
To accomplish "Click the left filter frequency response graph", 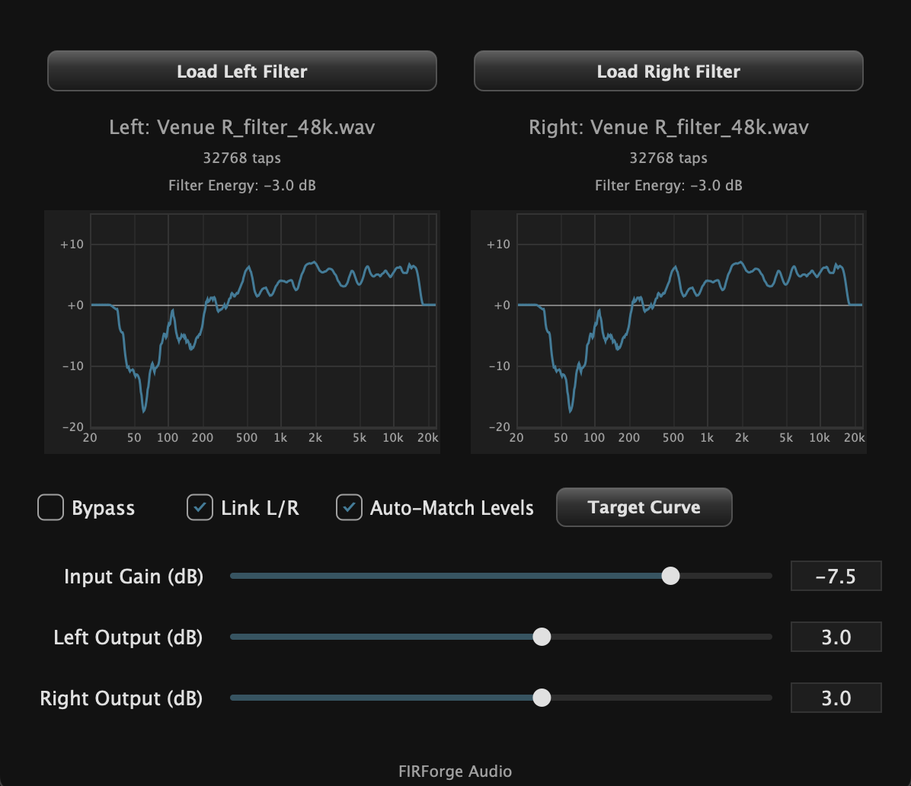I will [241, 332].
